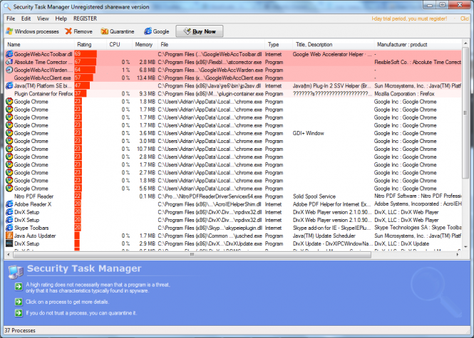Sort by Rating column header

(91, 45)
